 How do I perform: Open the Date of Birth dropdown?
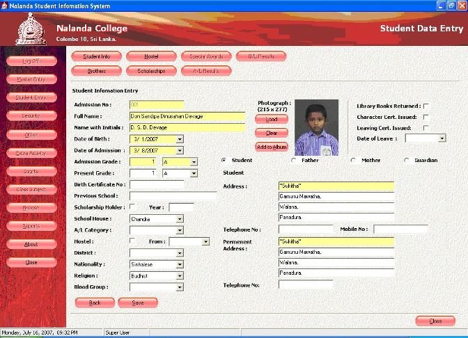point(180,139)
